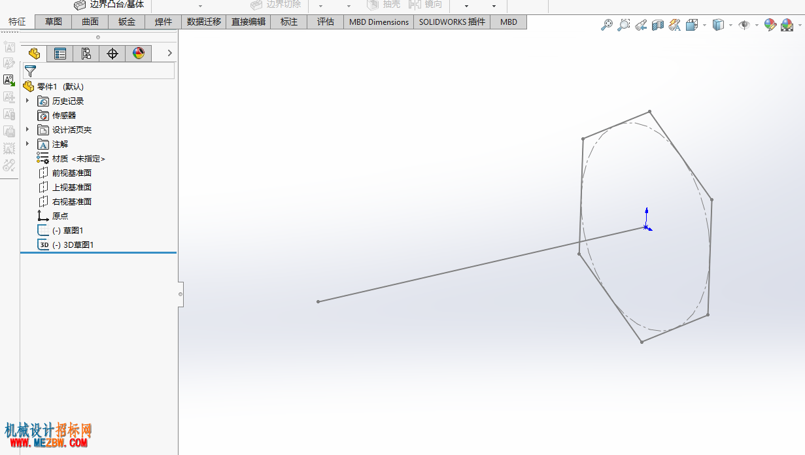Viewport: 805px width, 455px height.
Task: Select the Zoom to Area tool
Action: coord(624,25)
